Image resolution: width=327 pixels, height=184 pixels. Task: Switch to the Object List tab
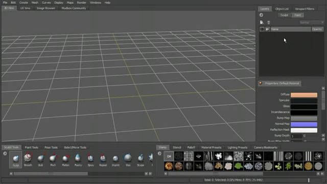tap(282, 9)
